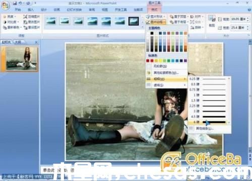The width and height of the screenshot is (252, 181).
Task: Select the 3 磅 line weight
Action: (x=208, y=111)
